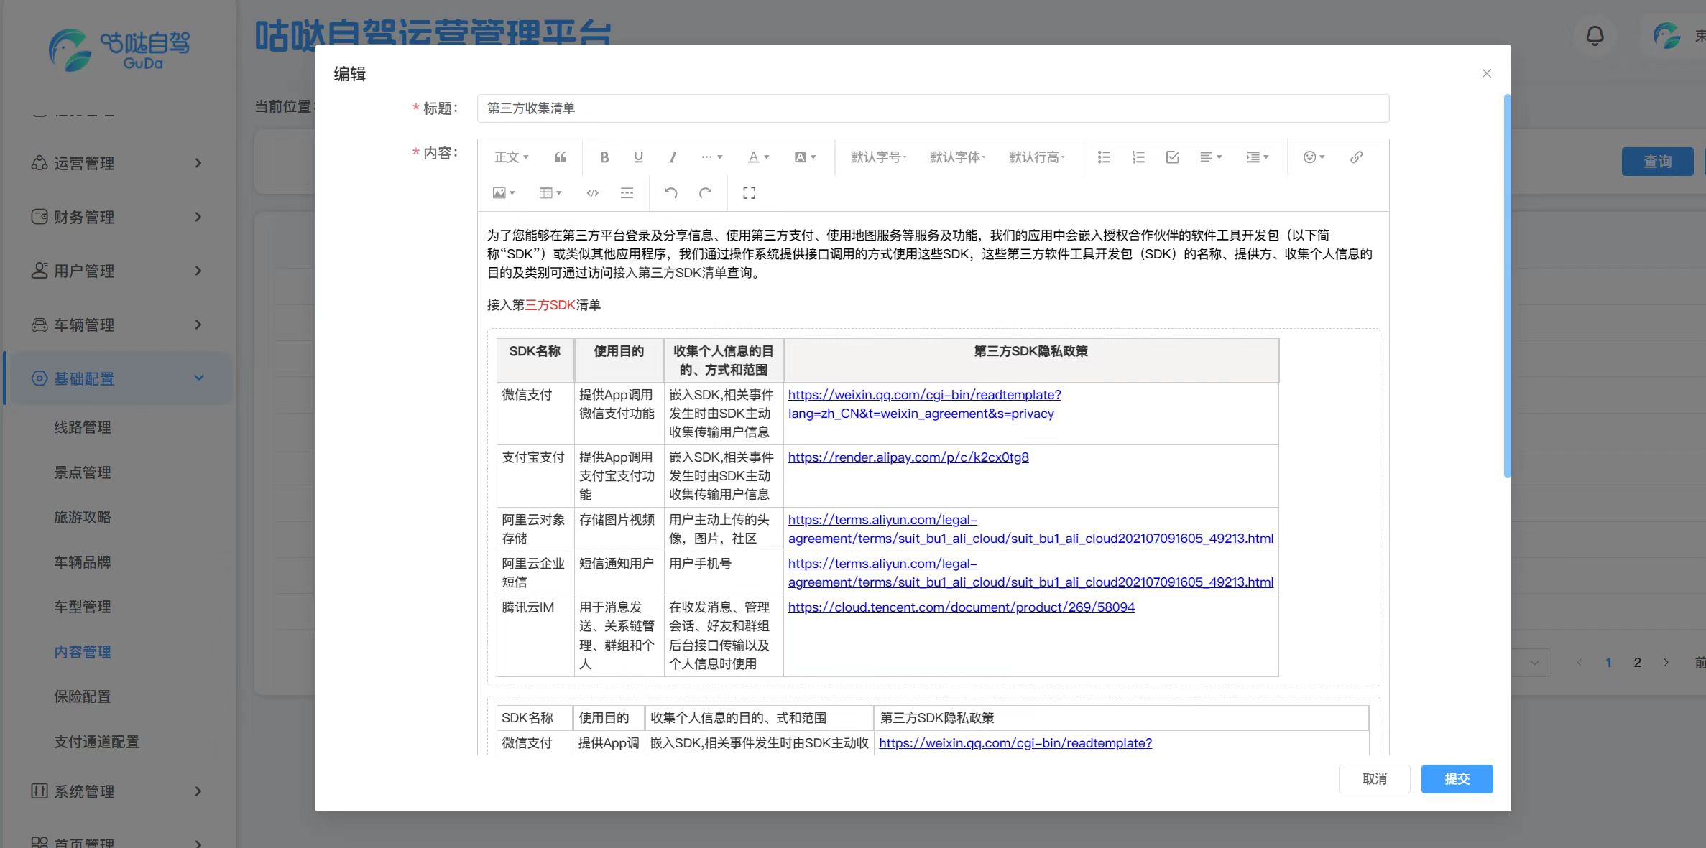
Task: Open the 默认行高 line height dropdown
Action: coord(1036,157)
